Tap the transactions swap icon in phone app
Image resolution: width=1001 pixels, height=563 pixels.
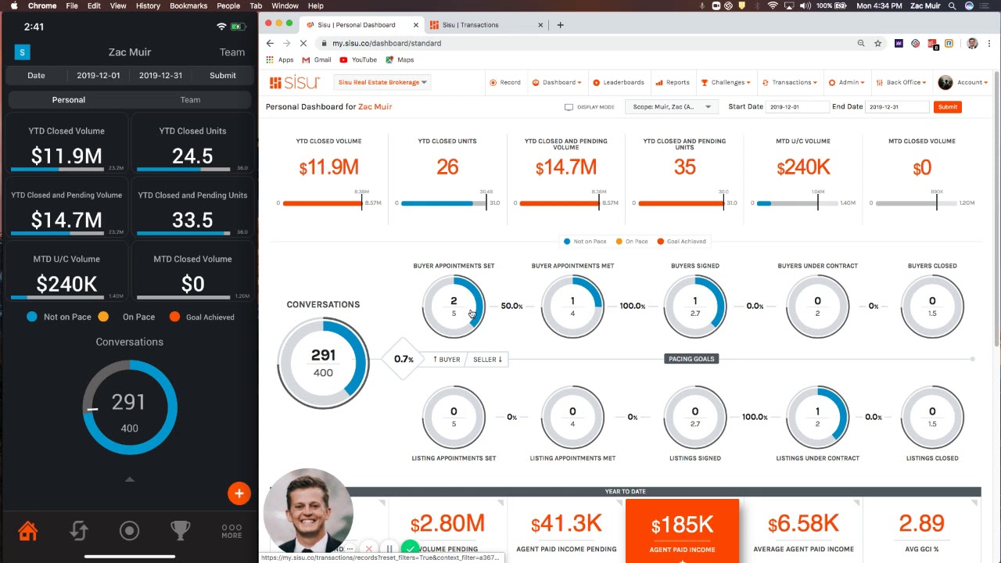click(x=78, y=531)
